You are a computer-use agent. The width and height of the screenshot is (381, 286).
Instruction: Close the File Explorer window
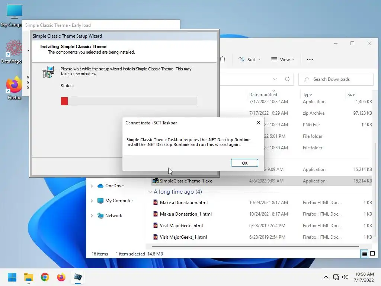click(369, 43)
